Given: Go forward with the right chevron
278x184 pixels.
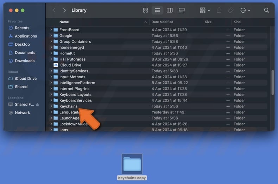Looking at the screenshot, I should point(64,10).
